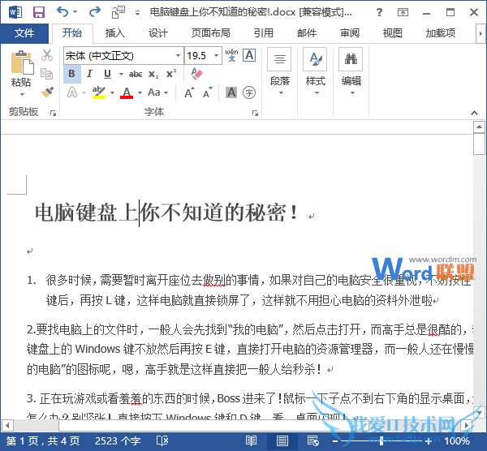The width and height of the screenshot is (487, 451).
Task: Clear all formatting eraser icon
Action: 197,74
